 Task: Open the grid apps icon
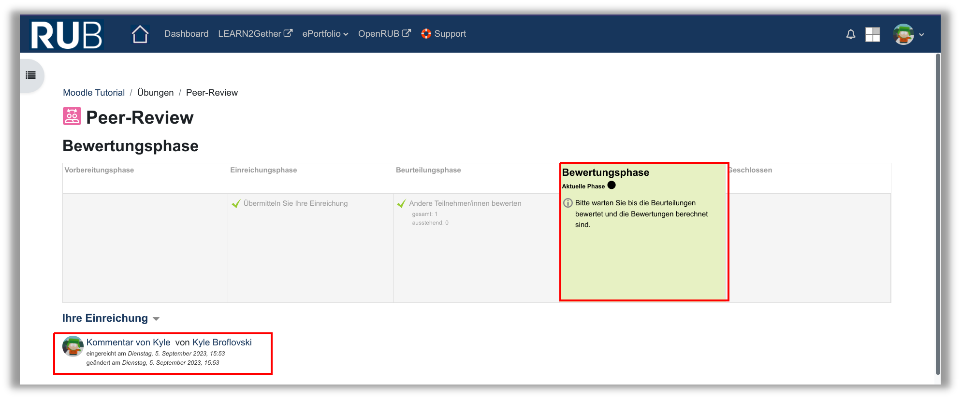click(872, 34)
